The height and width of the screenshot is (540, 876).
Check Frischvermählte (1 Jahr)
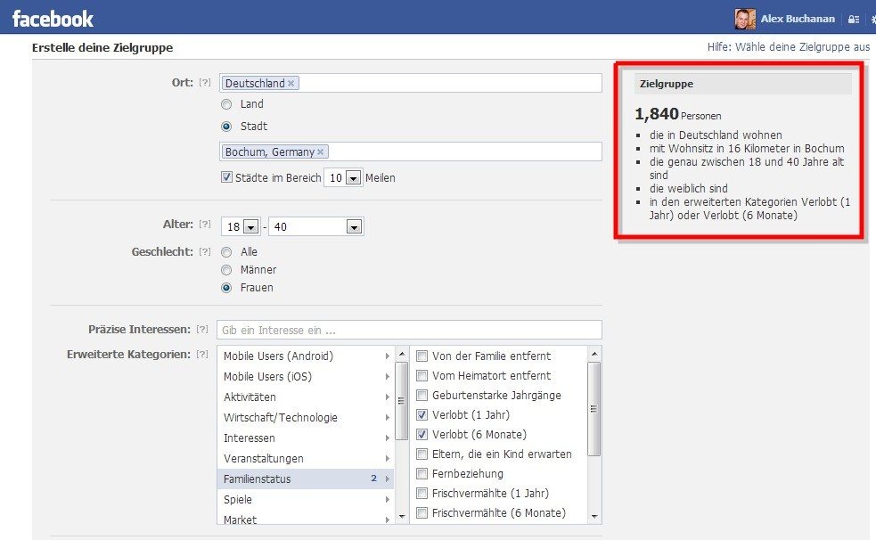(x=422, y=493)
